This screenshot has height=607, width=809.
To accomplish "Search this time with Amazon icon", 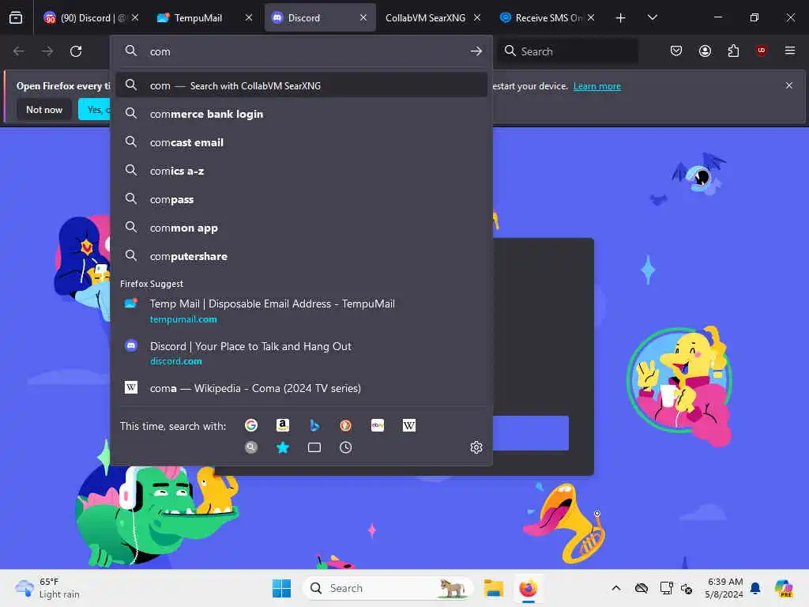I will click(282, 425).
